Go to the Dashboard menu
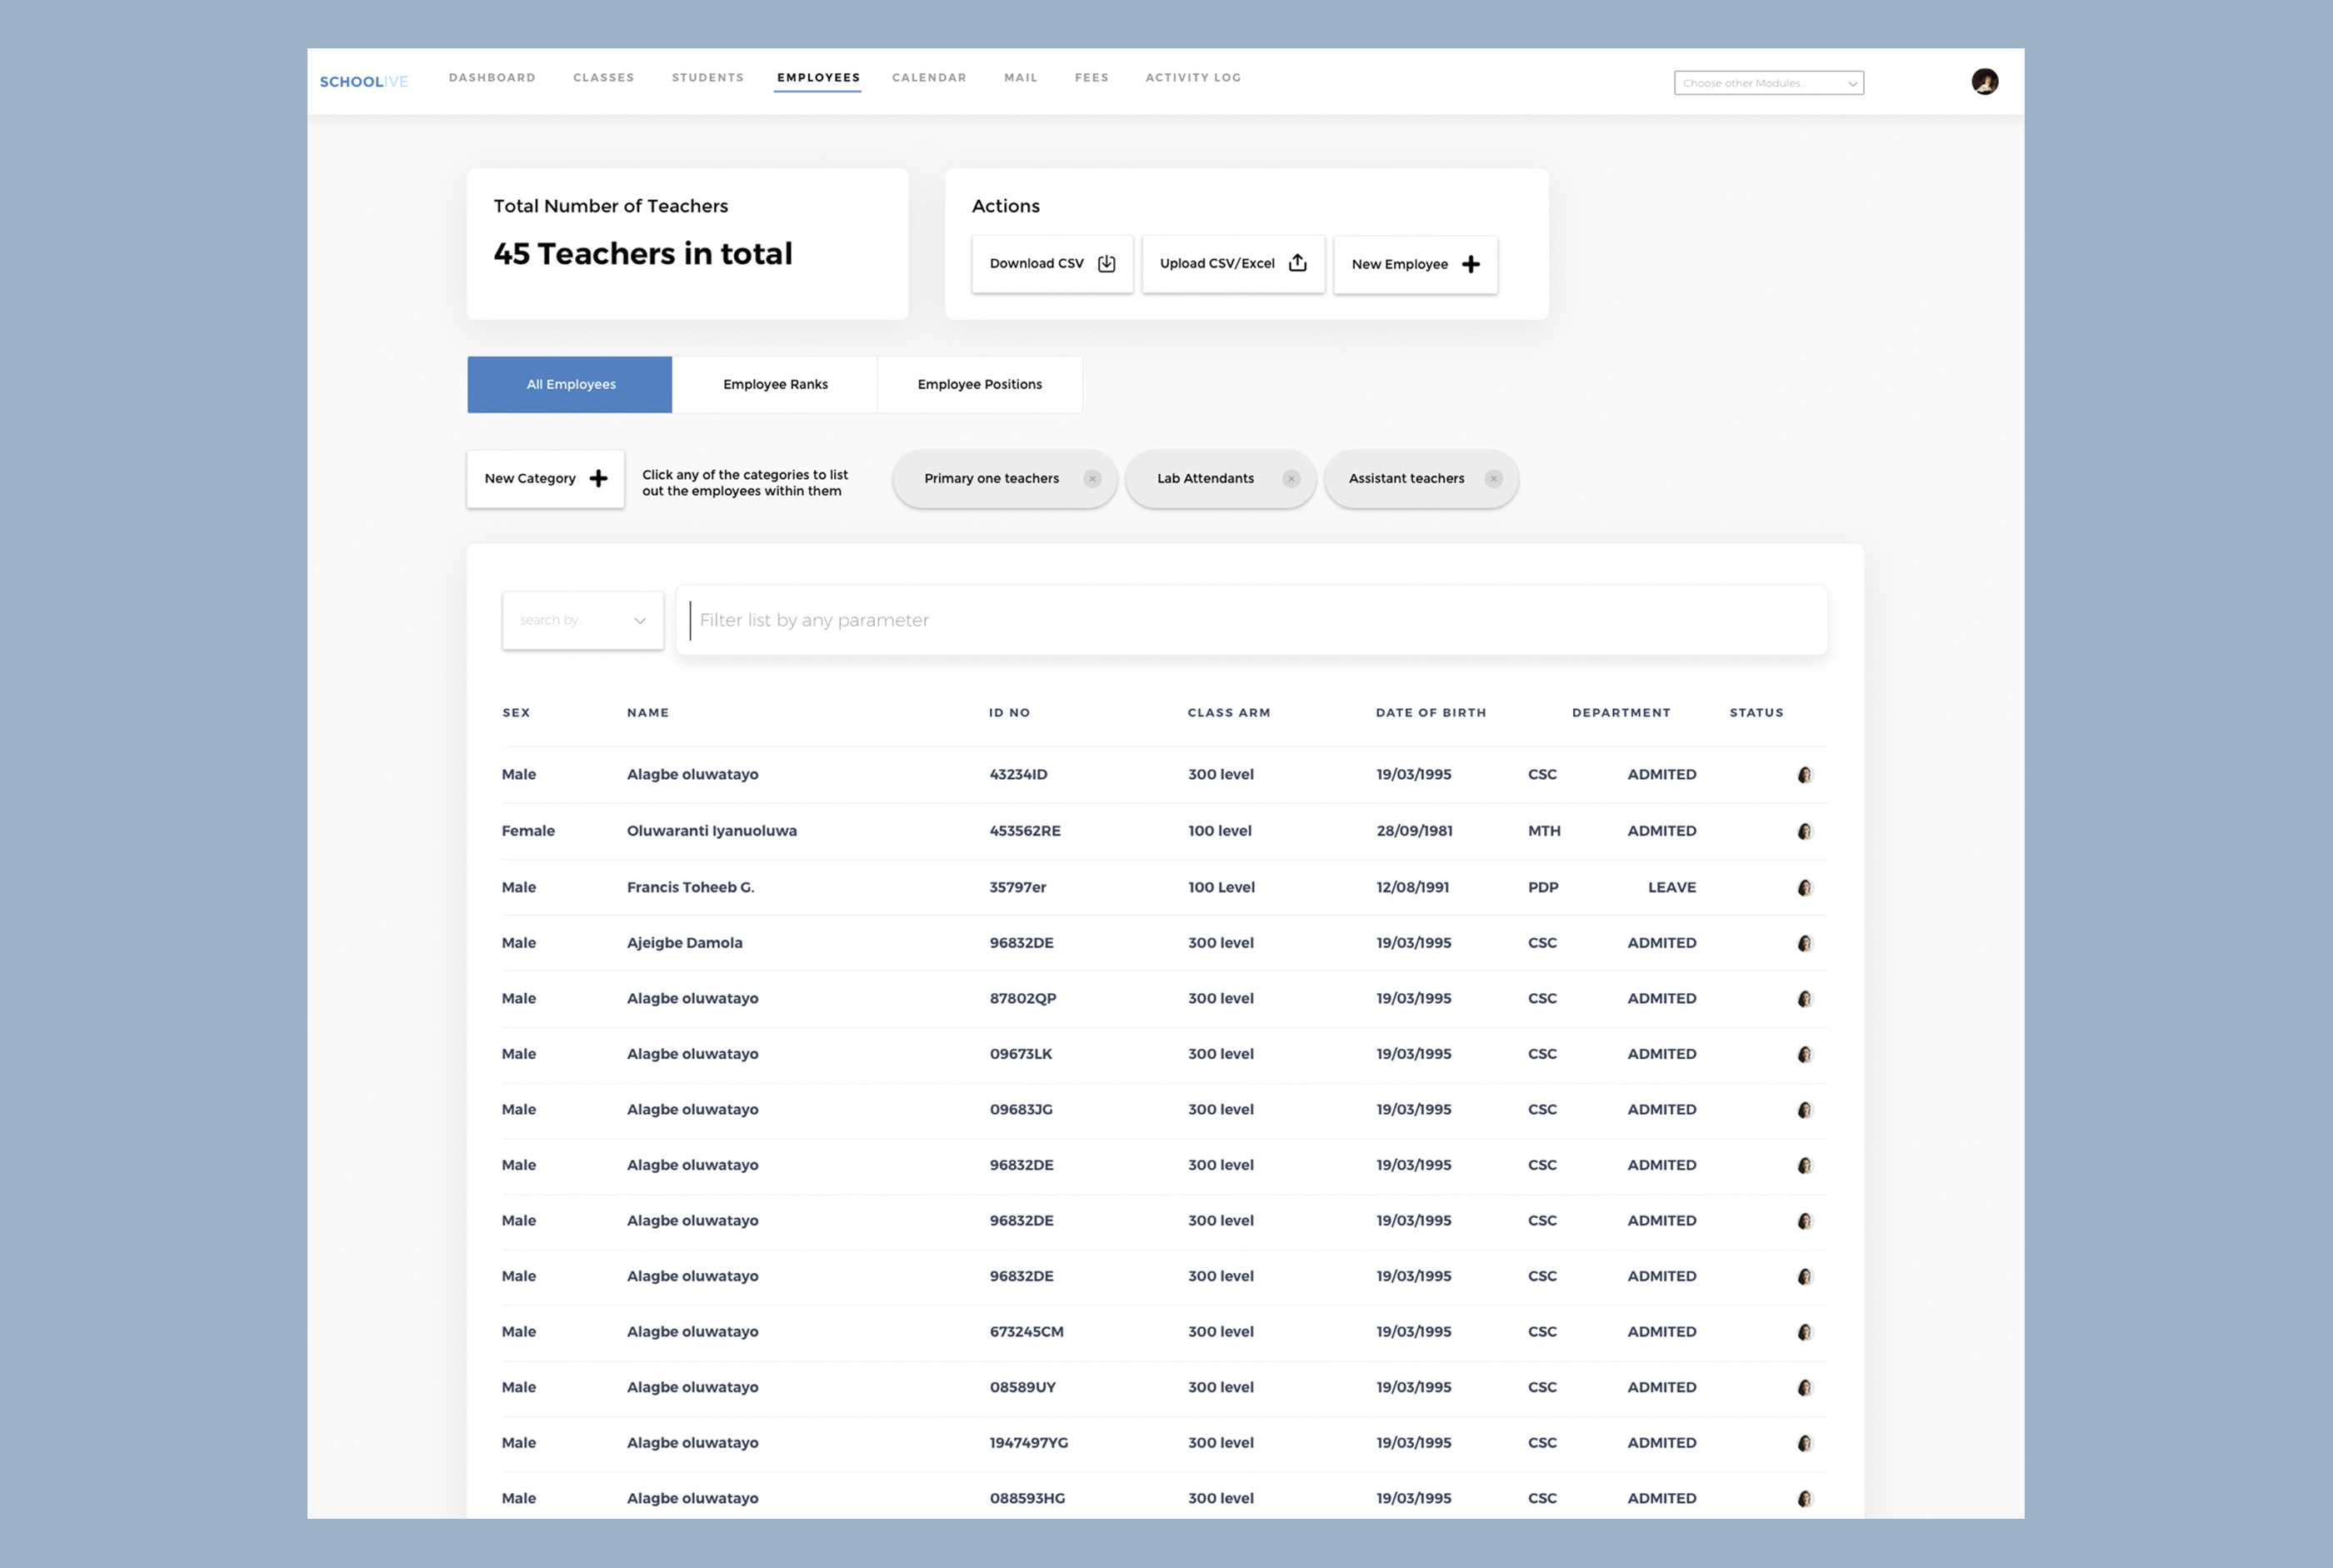 pos(492,78)
